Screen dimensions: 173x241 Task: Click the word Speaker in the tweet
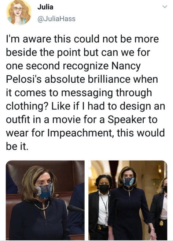coord(126,120)
